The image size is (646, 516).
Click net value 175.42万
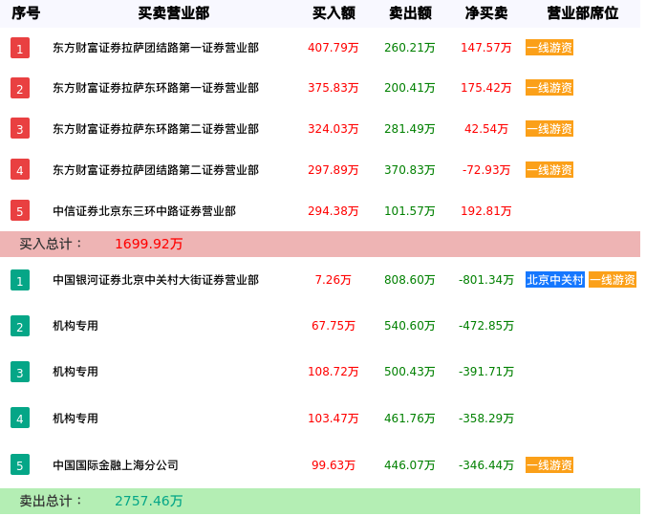pyautogui.click(x=486, y=88)
